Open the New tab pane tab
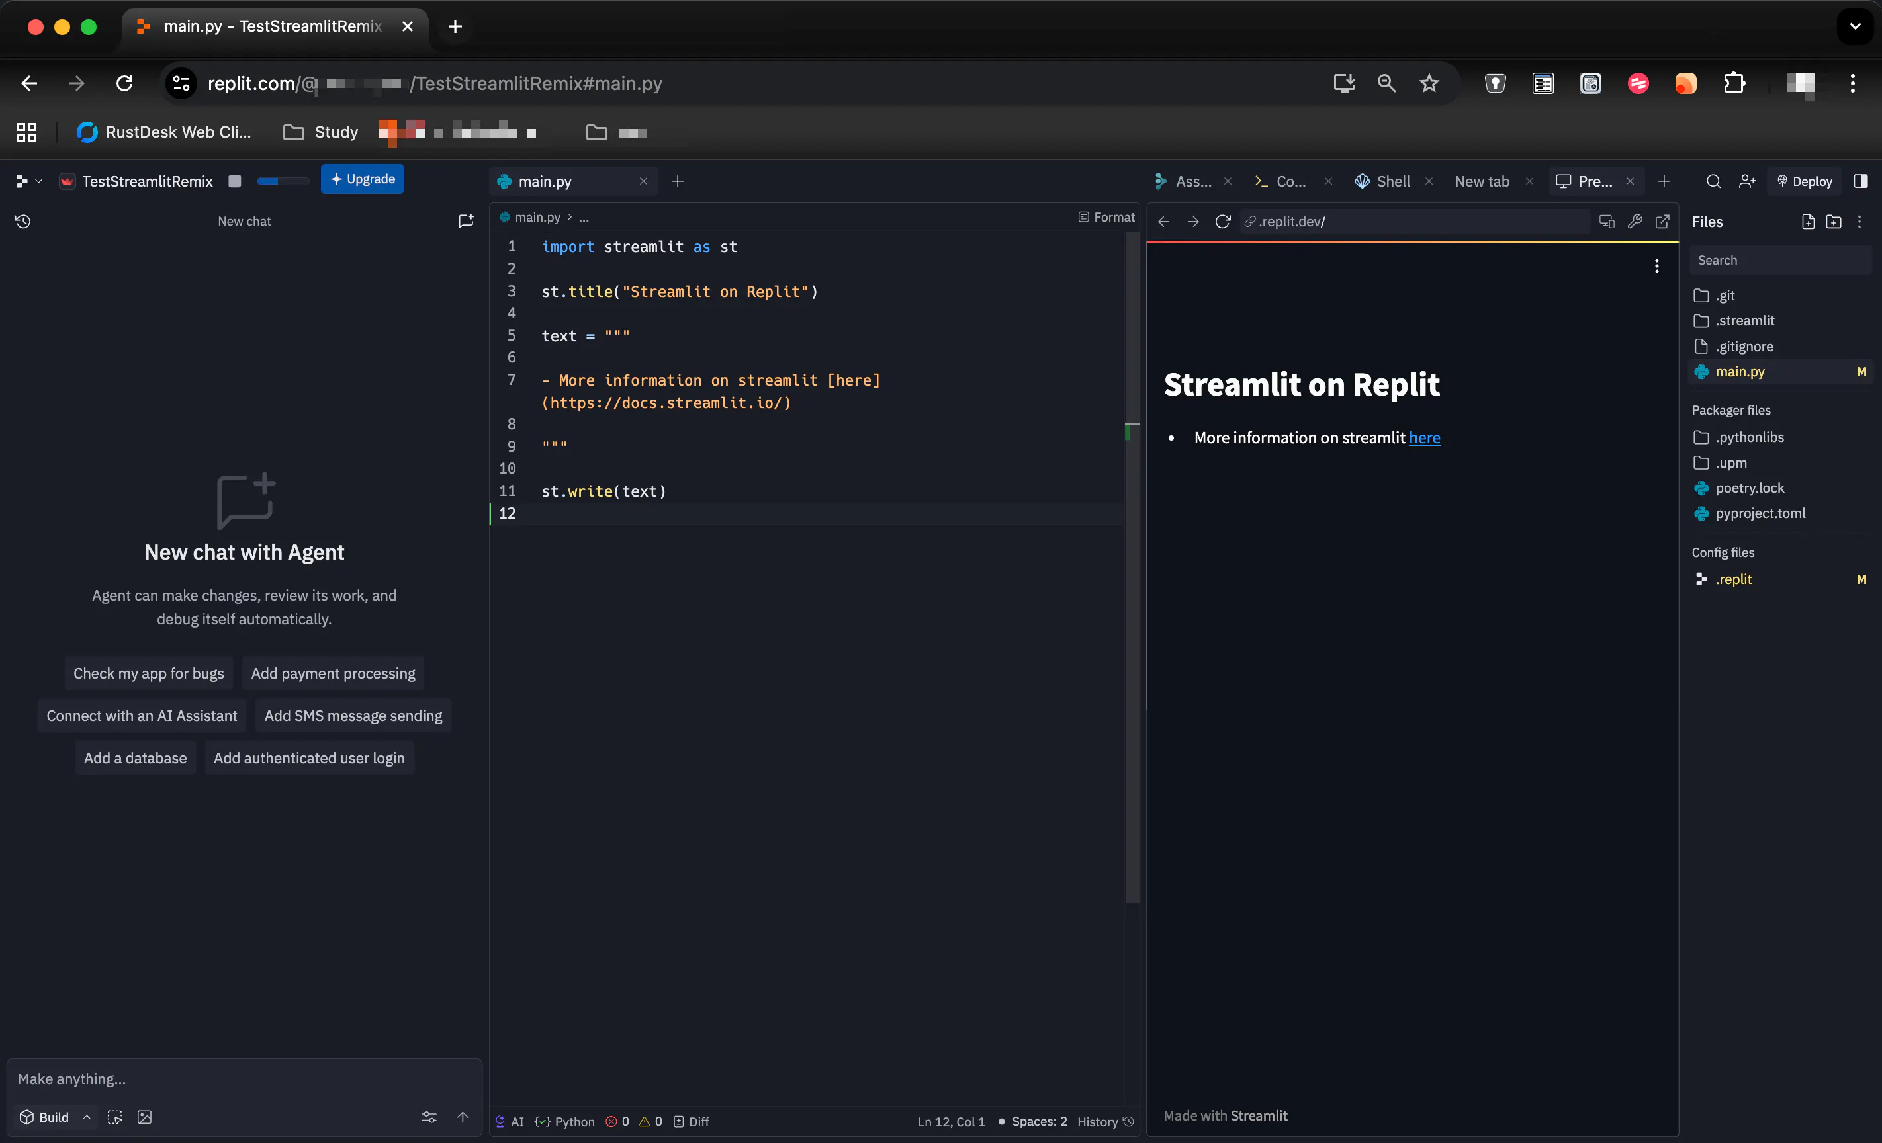Image resolution: width=1882 pixels, height=1143 pixels. (1482, 181)
